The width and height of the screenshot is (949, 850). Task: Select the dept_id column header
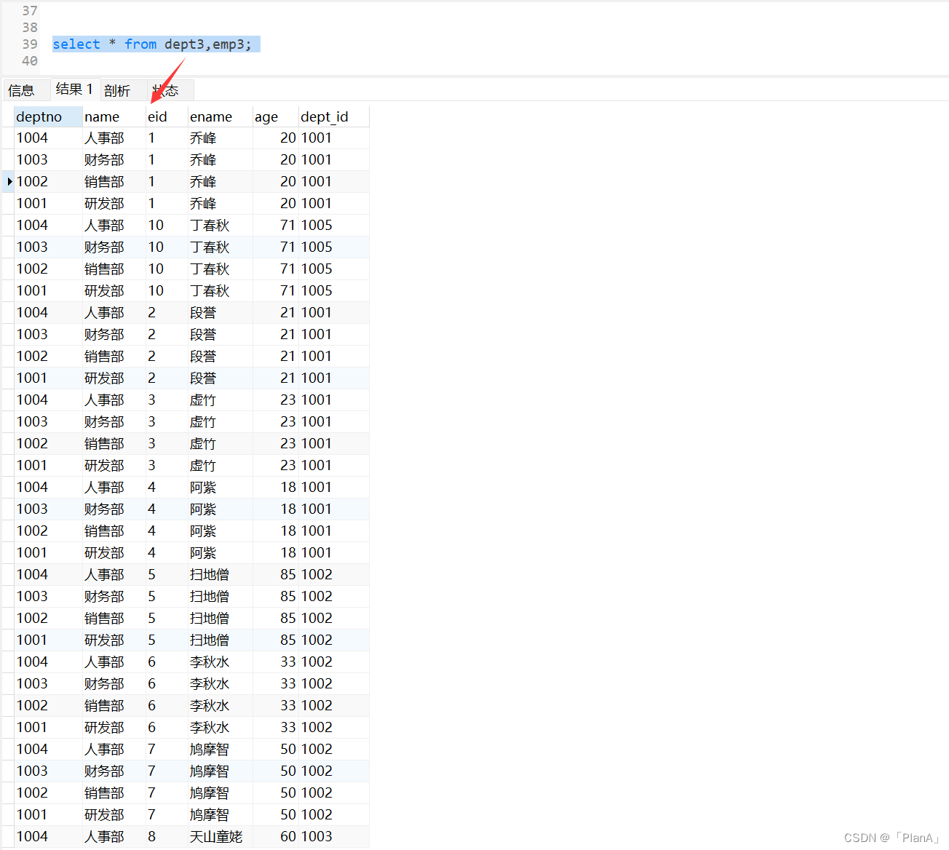tap(333, 116)
